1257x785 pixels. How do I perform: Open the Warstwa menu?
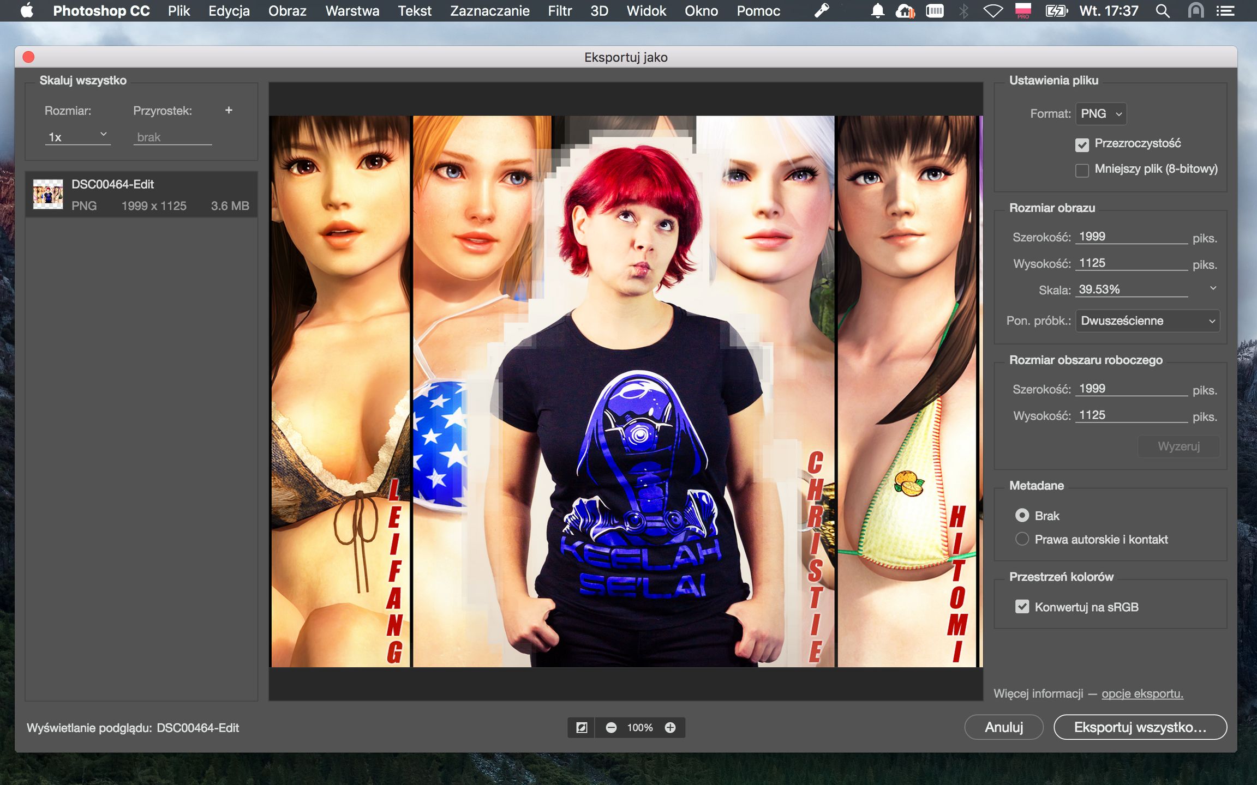(x=352, y=11)
